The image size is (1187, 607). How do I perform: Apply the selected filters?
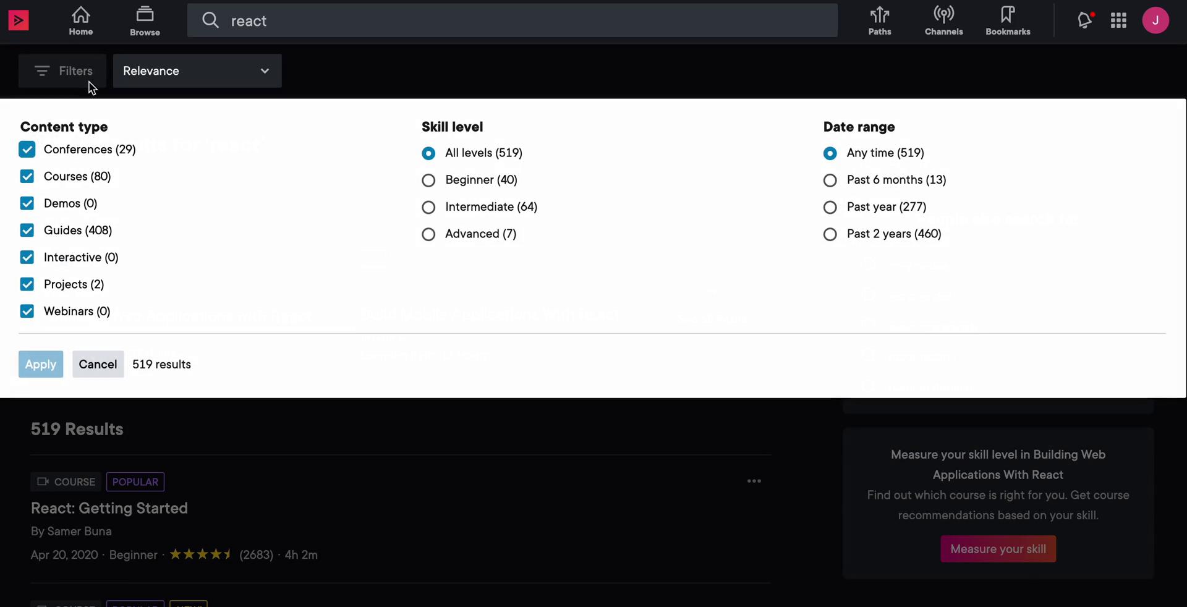coord(41,365)
